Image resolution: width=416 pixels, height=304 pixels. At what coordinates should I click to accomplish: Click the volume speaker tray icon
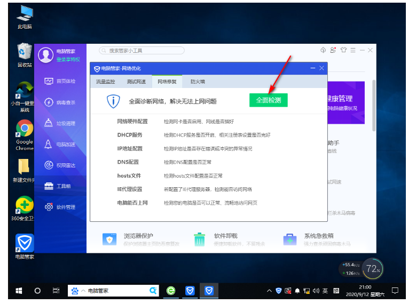pos(316,291)
